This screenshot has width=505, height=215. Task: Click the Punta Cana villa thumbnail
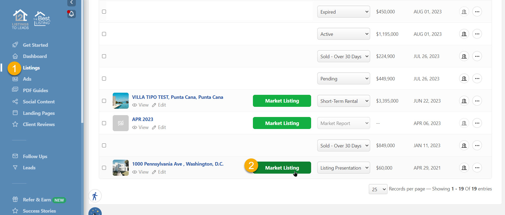coord(121,101)
